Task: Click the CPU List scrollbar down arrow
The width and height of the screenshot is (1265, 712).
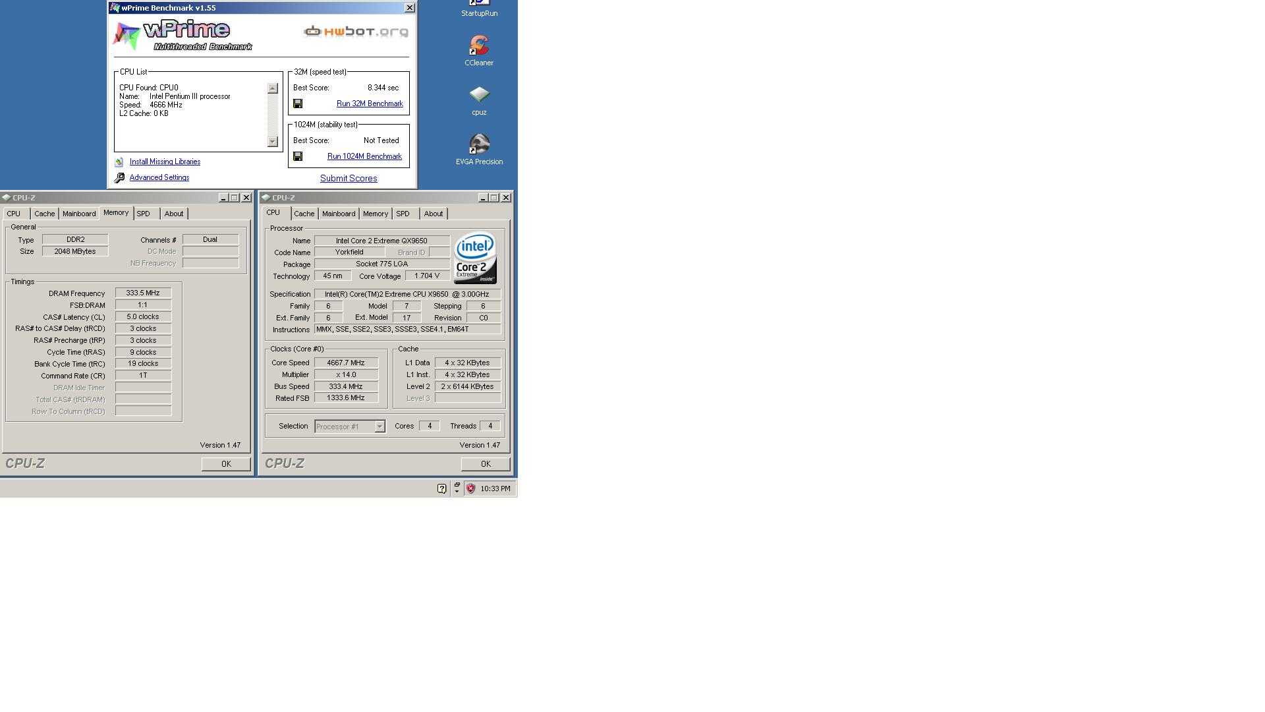Action: [273, 142]
